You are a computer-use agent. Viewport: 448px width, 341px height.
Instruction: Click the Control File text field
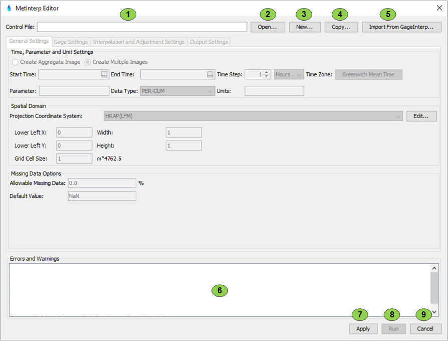(142, 27)
